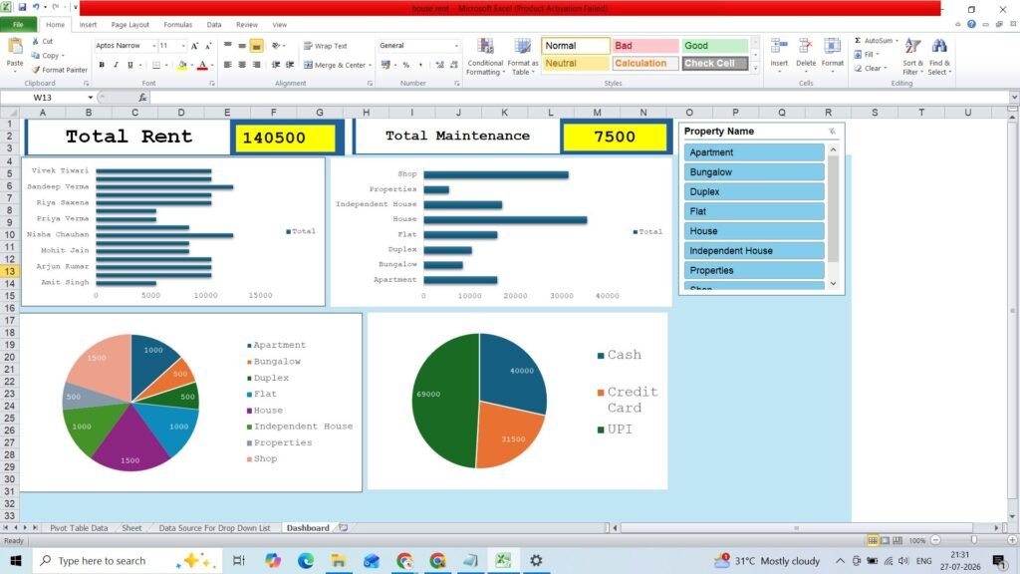This screenshot has width=1020, height=574.
Task: Click the Delete cells icon
Action: tap(805, 47)
